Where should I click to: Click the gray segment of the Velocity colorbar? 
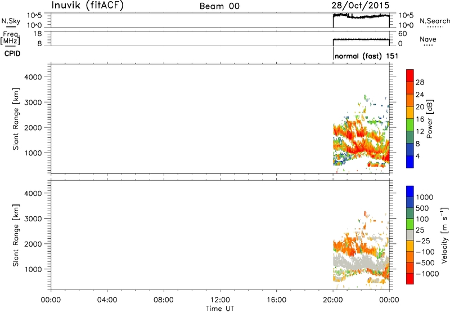pyautogui.click(x=410, y=235)
